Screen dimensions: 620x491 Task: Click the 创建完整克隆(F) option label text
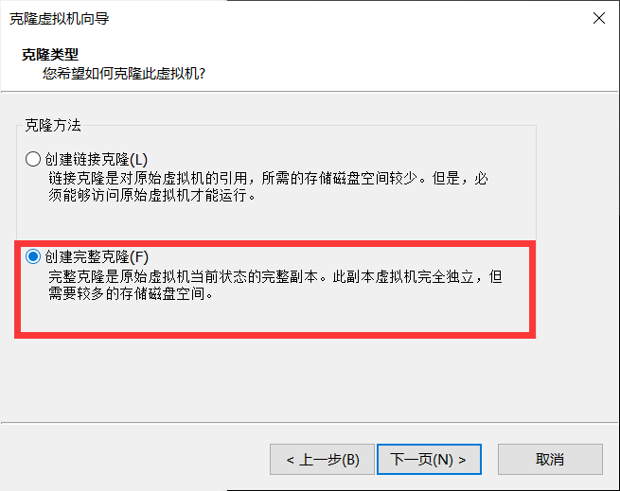(x=97, y=256)
